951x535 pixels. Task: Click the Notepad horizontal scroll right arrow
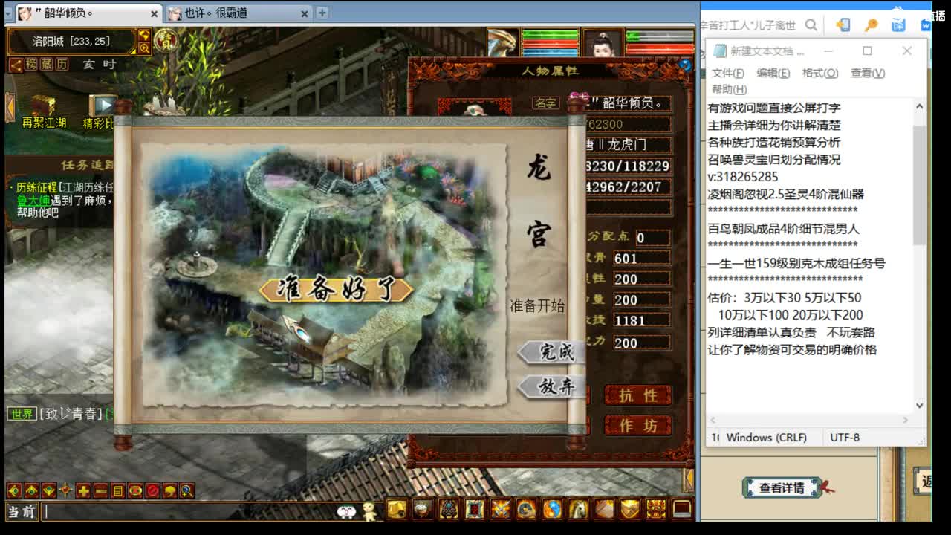tap(906, 420)
